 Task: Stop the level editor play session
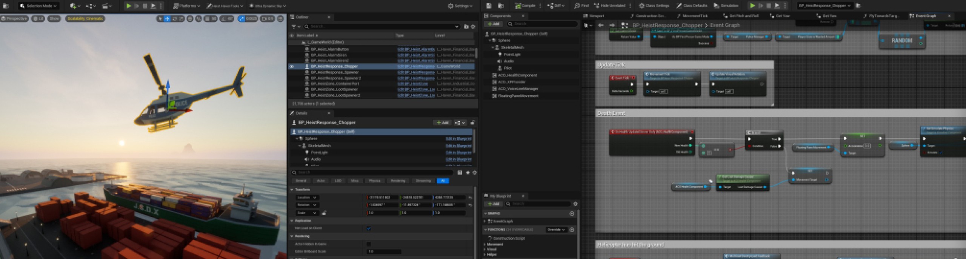[x=145, y=6]
